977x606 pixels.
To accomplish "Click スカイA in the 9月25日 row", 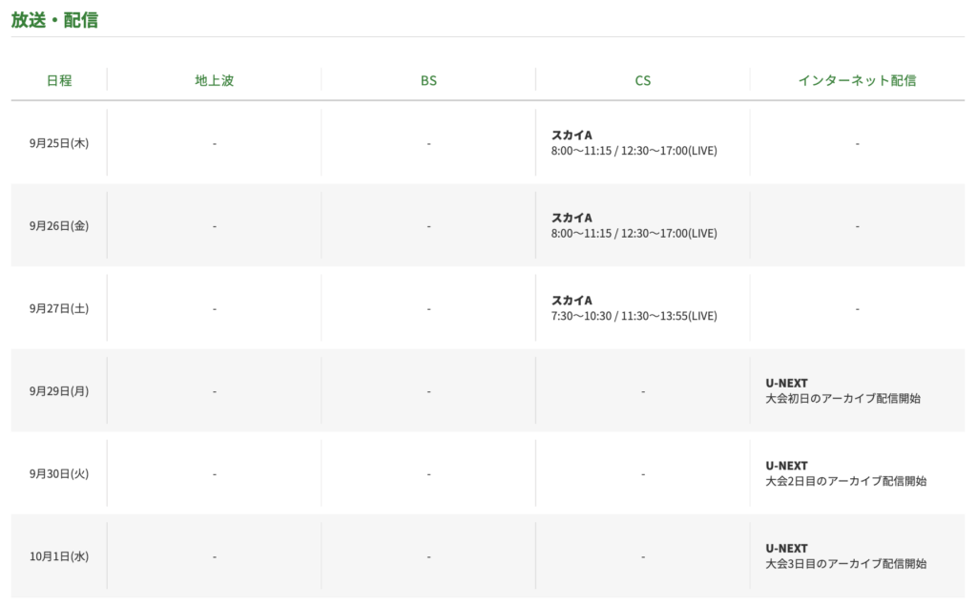I will click(x=572, y=136).
